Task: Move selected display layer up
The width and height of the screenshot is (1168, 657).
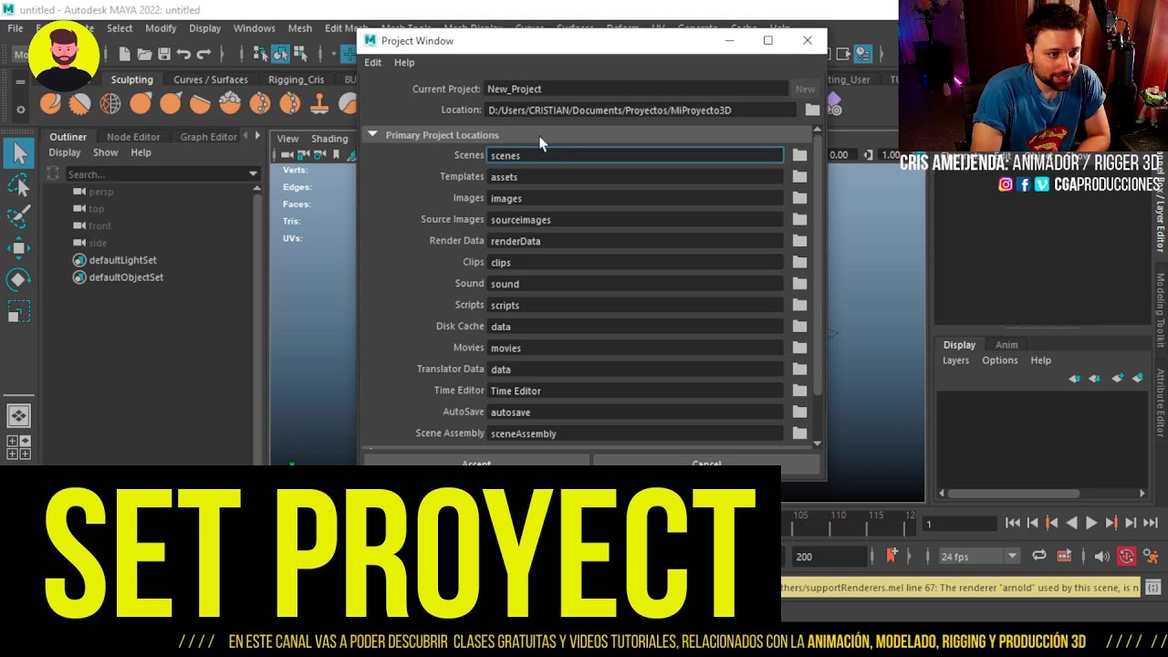Action: pos(1074,378)
